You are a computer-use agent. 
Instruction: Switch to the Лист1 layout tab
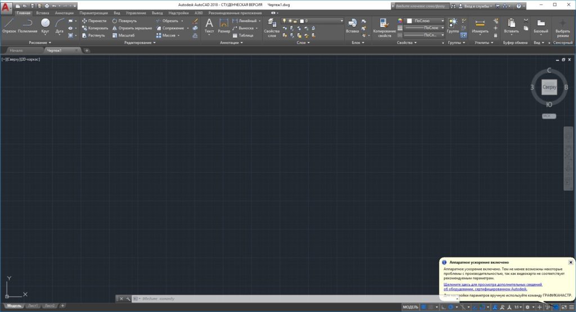[33, 306]
